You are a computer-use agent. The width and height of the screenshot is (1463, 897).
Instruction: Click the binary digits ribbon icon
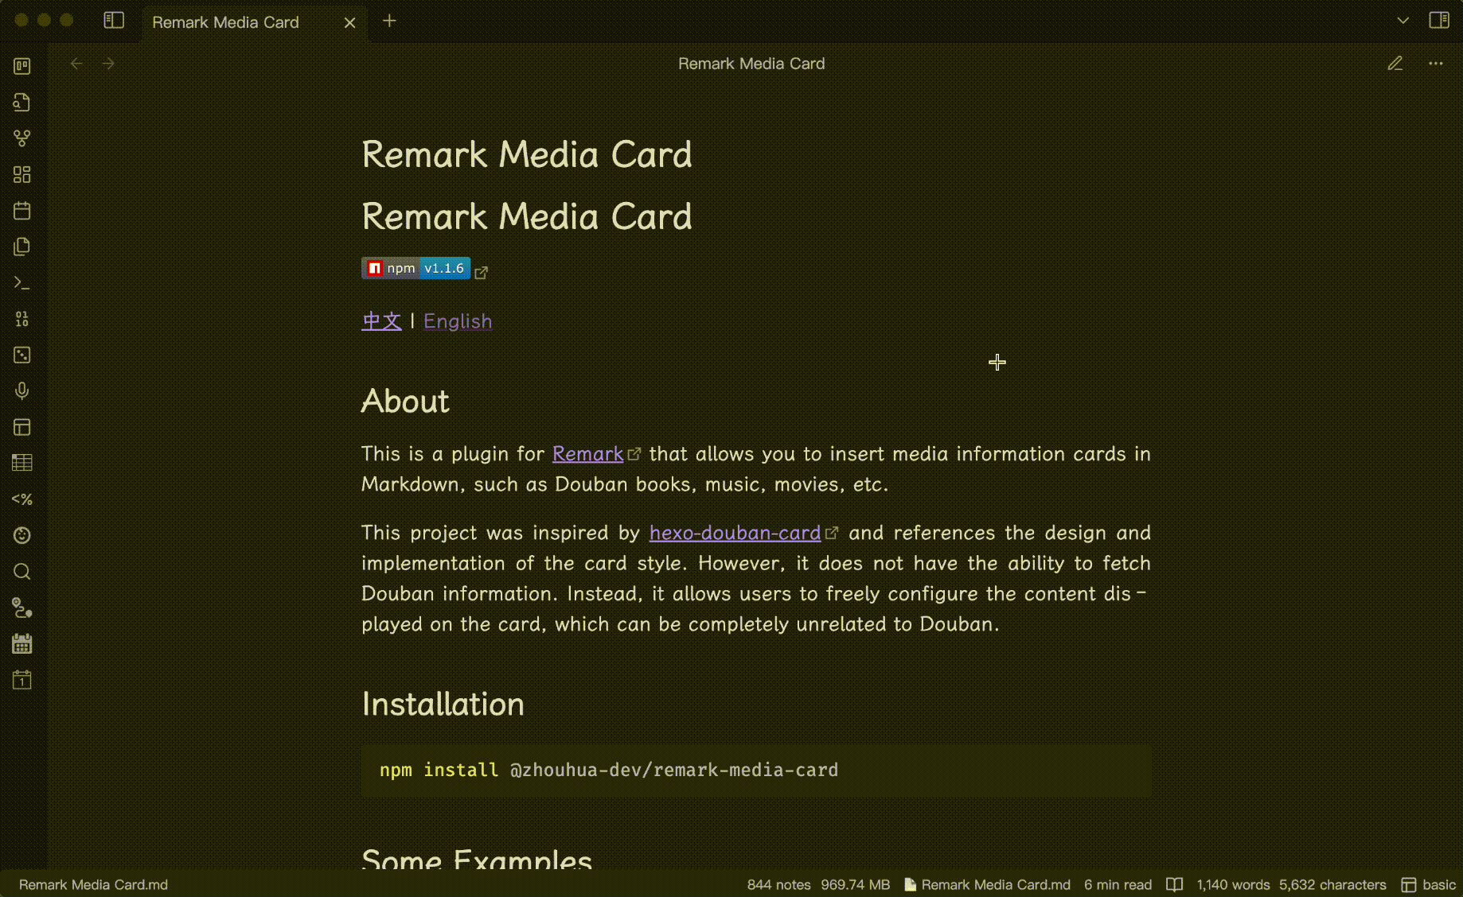point(22,319)
